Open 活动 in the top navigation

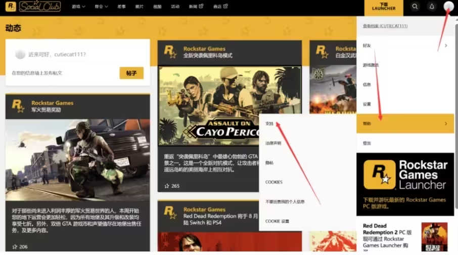[x=175, y=7]
